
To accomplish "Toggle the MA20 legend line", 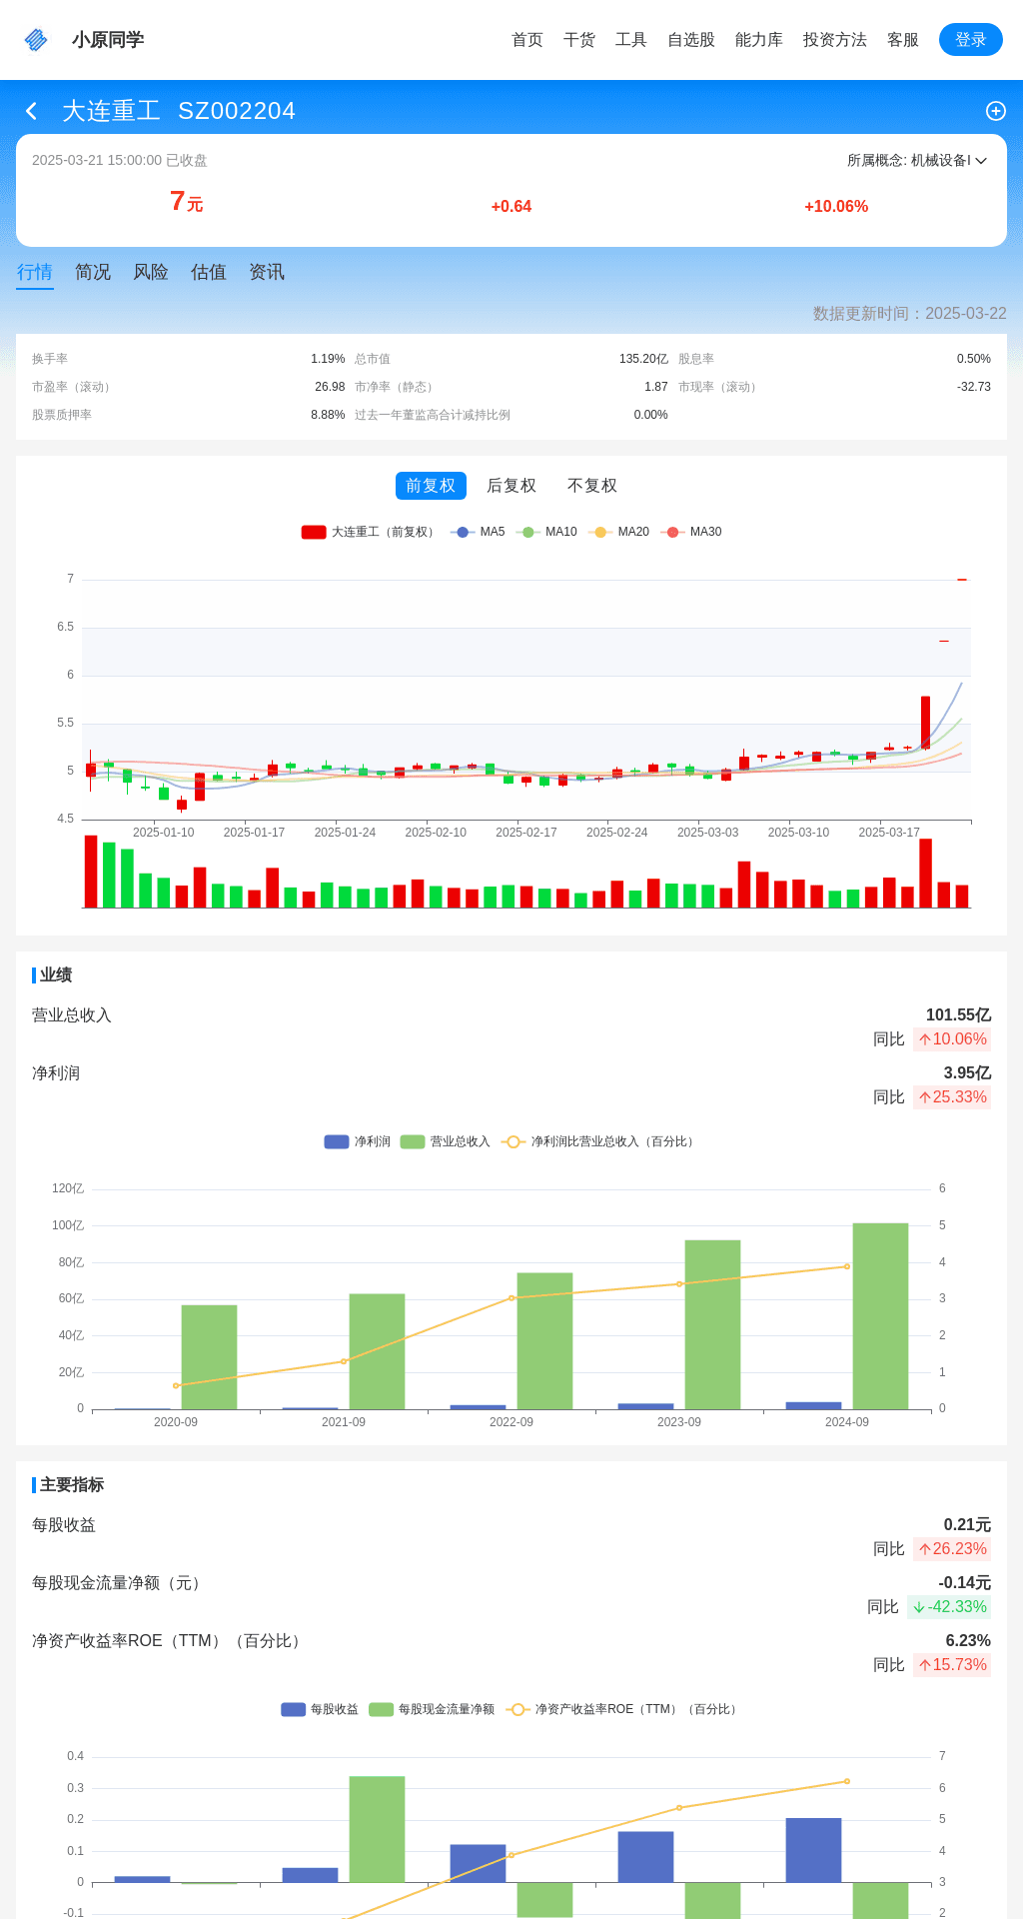I will (x=618, y=532).
